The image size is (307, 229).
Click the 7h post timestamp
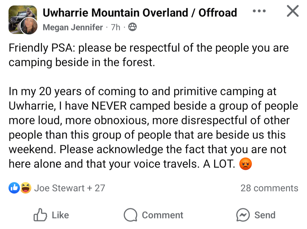(115, 27)
